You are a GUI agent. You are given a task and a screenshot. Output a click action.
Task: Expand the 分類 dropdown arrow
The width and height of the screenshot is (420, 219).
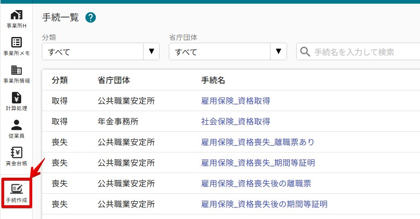(x=151, y=51)
